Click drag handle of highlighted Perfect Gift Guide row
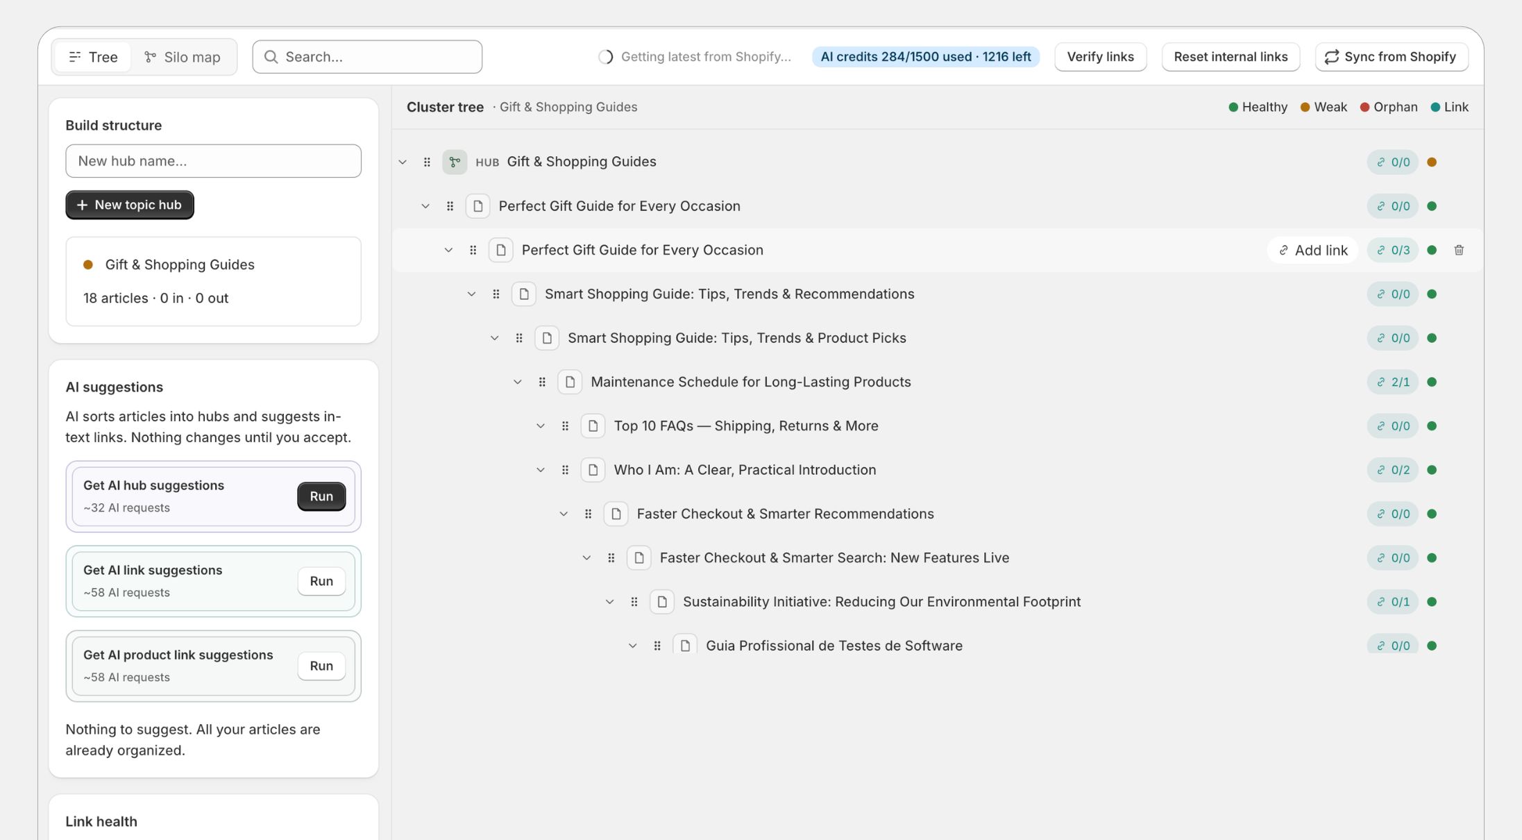Screen dimensions: 1522x840 (x=473, y=250)
